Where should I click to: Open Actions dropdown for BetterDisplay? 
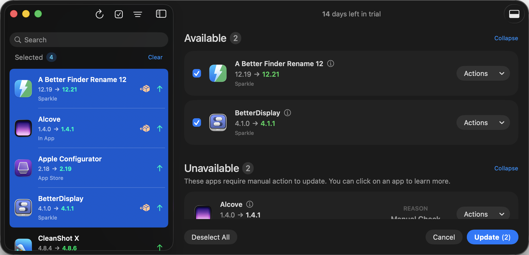point(483,122)
